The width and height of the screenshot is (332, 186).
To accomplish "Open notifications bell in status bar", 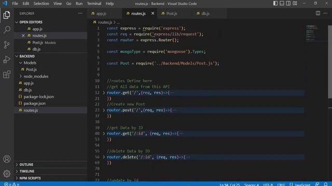I will pos(326,184).
